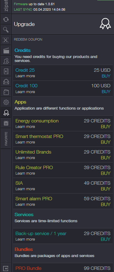Open the magnifier search sidebar icon
Image resolution: width=114 pixels, height=272 pixels.
tap(6, 30)
